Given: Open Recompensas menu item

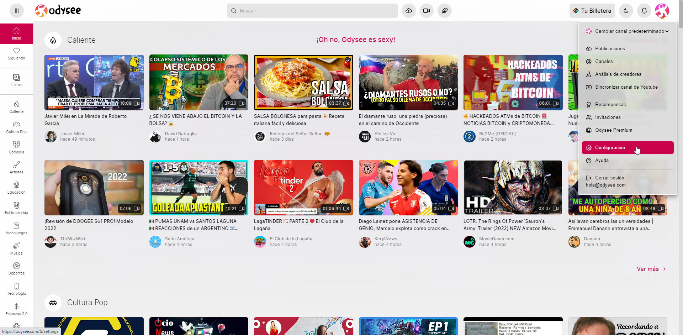Looking at the screenshot, I should [x=628, y=105].
